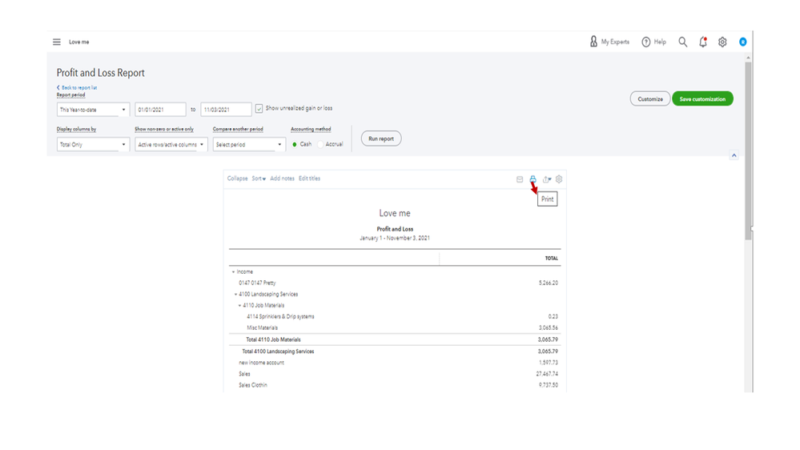
Task: Open the search magnifier
Action: click(682, 42)
